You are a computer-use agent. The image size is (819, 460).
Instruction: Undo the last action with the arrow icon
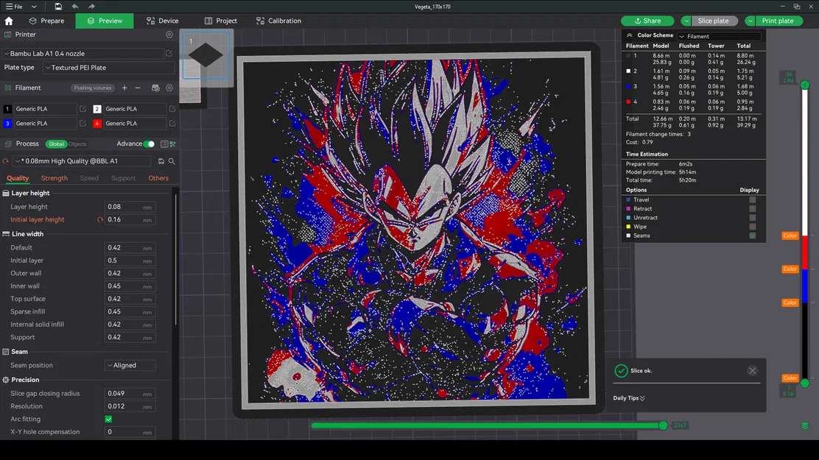click(75, 7)
